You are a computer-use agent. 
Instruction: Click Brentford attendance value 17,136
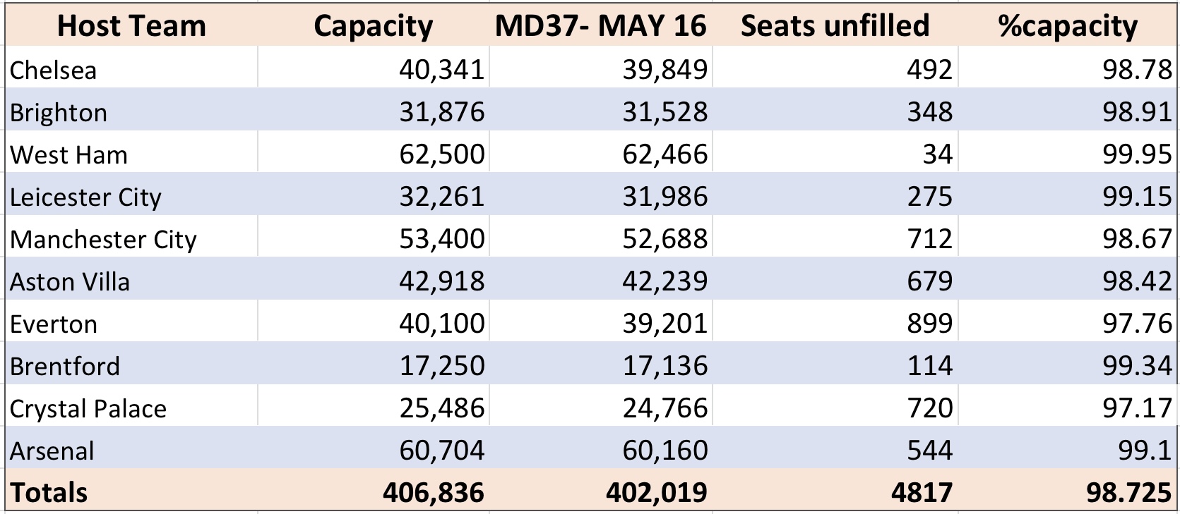pyautogui.click(x=601, y=365)
